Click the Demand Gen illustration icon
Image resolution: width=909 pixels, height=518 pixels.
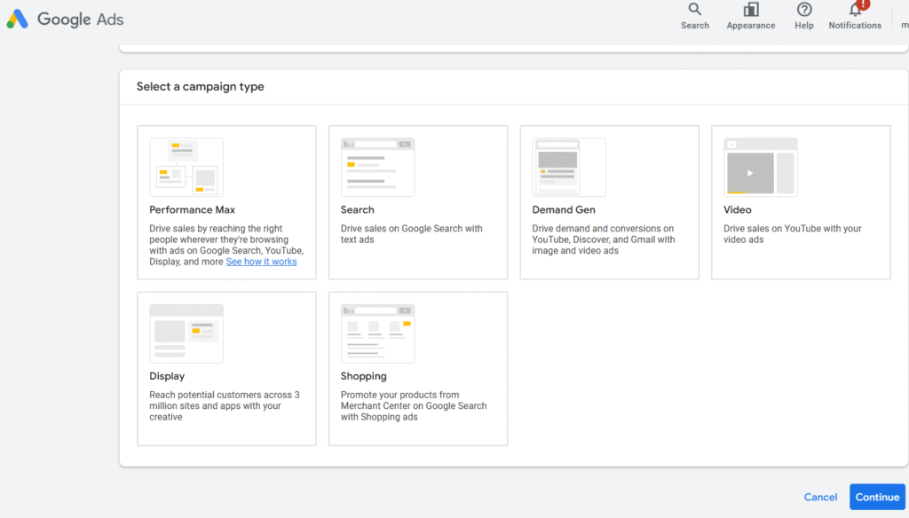tap(569, 168)
